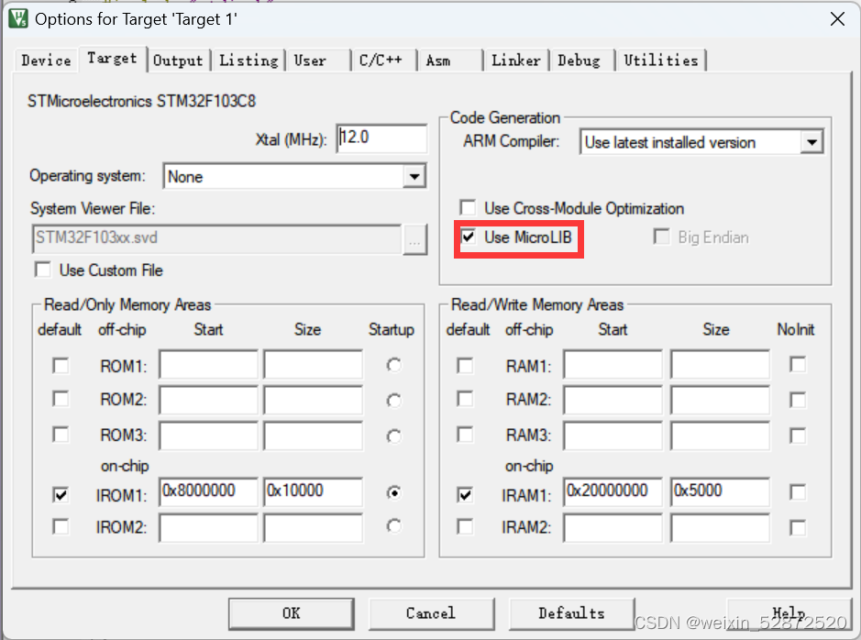
Task: Uncheck the IRAM1 default checkbox
Action: tap(465, 494)
